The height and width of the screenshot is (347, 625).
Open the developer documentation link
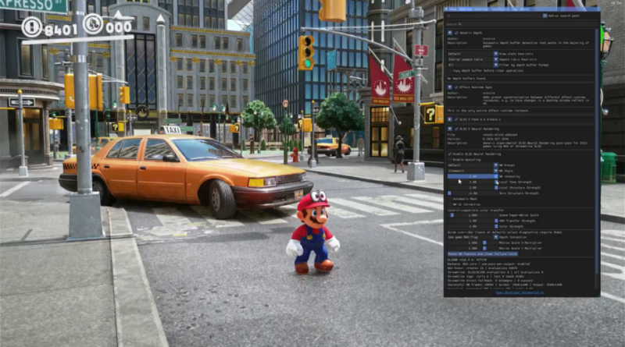click(x=520, y=293)
